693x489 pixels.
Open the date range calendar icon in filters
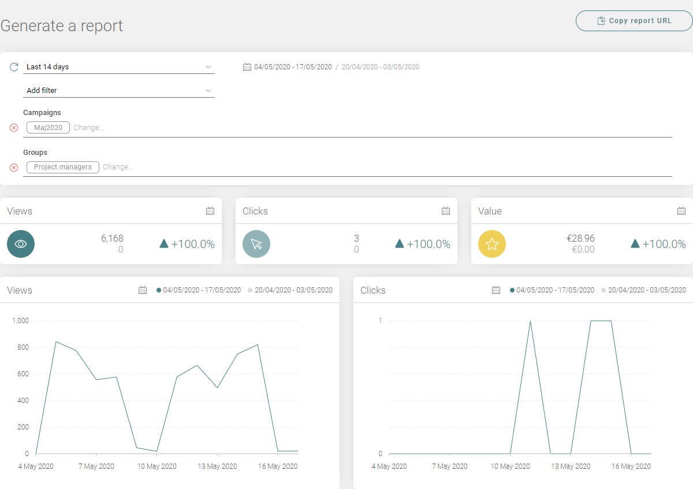[247, 67]
